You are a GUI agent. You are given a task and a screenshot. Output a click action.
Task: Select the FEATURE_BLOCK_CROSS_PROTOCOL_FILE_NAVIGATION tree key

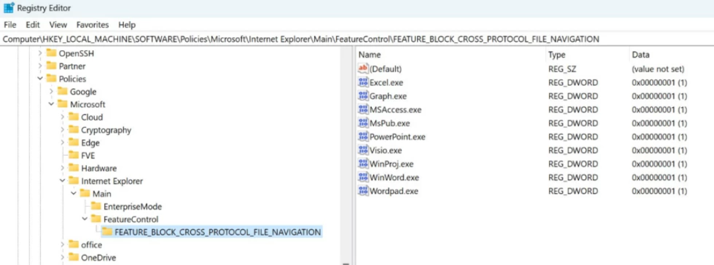tap(217, 232)
